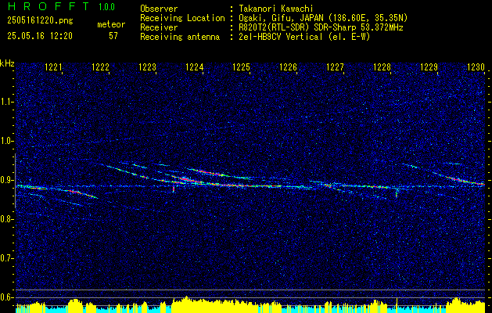Click the R820T2(RTL-SDR) receiver text
The height and width of the screenshot is (313, 492).
pos(321,27)
